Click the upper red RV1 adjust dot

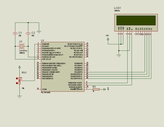tap(17, 78)
